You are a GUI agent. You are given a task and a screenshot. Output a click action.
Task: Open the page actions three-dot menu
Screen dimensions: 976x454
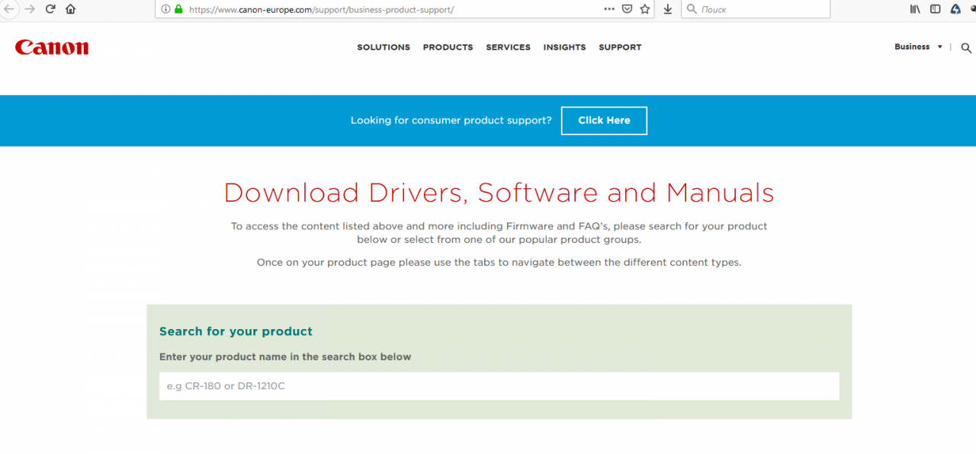(x=608, y=9)
